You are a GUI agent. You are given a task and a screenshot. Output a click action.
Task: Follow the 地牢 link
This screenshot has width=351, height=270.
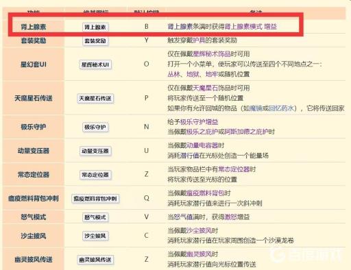[212, 74]
